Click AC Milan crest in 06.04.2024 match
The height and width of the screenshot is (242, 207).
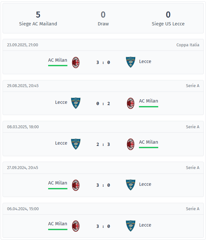76,226
